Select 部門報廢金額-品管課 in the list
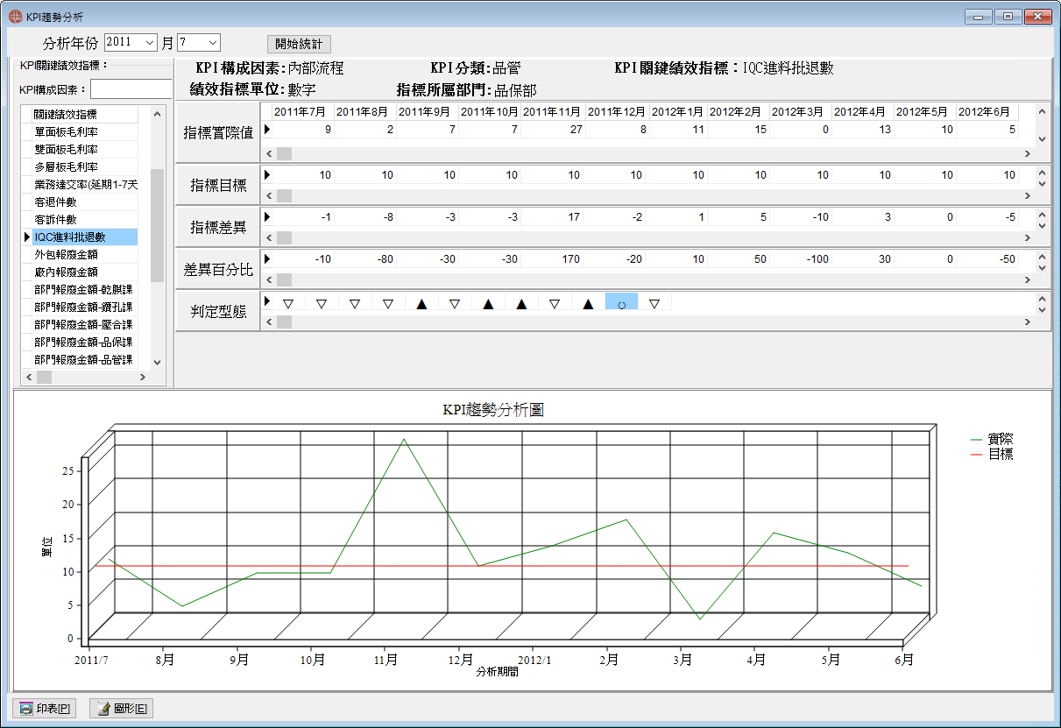Image resolution: width=1061 pixels, height=728 pixels. click(x=85, y=359)
